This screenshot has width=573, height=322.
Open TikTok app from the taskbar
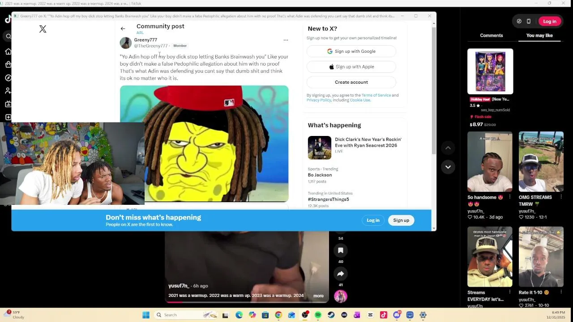pyautogui.click(x=384, y=315)
